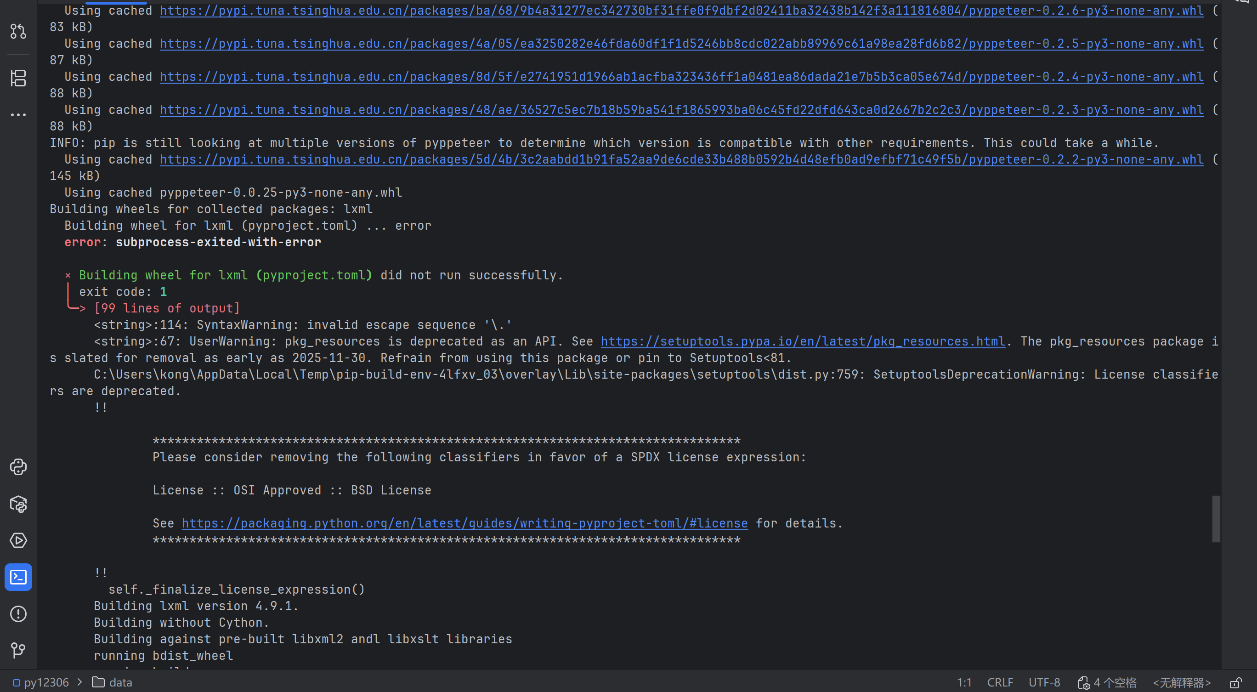1257x692 pixels.
Task: Click 'self._finalize_license_expression()' line
Action: point(237,590)
